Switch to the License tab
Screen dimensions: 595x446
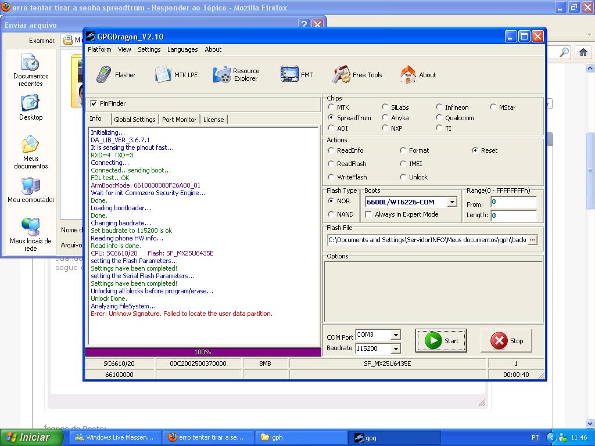coord(214,120)
